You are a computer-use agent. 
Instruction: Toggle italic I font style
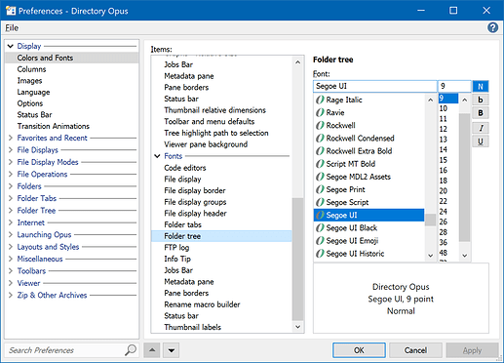tap(481, 128)
